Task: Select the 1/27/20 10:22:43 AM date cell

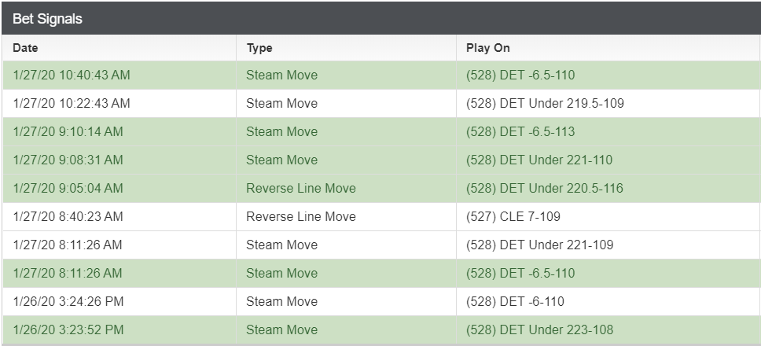Action: pyautogui.click(x=72, y=103)
